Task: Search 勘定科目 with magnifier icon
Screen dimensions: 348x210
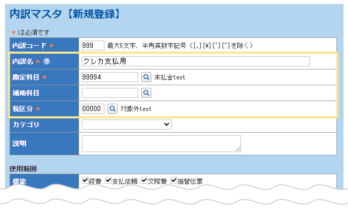Action: pyautogui.click(x=146, y=77)
